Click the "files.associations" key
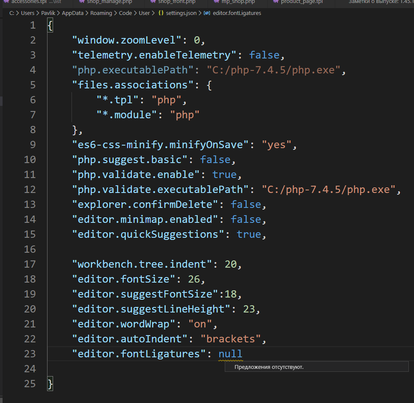This screenshot has height=403, width=414. pos(133,85)
